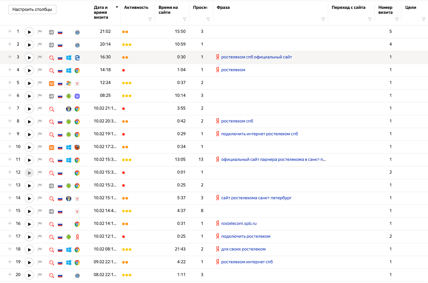Click the Windows OS icon in visit 4
The height and width of the screenshot is (283, 428).
pyautogui.click(x=68, y=70)
